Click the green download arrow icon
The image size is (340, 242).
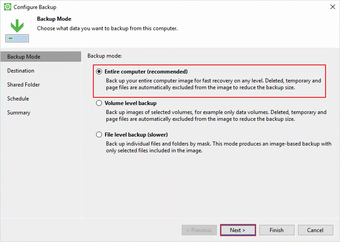coord(17,26)
